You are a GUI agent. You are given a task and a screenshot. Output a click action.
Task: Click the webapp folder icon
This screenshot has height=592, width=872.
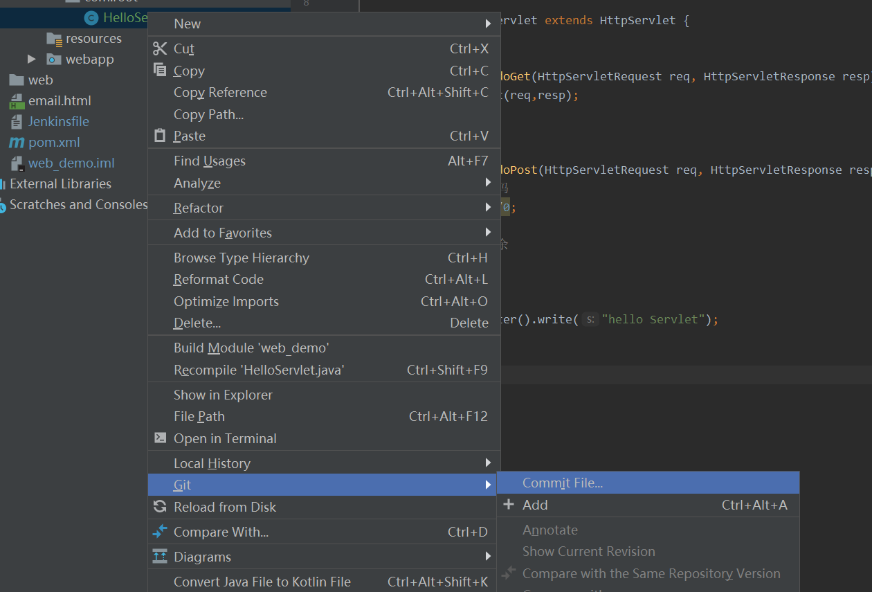pyautogui.click(x=54, y=60)
